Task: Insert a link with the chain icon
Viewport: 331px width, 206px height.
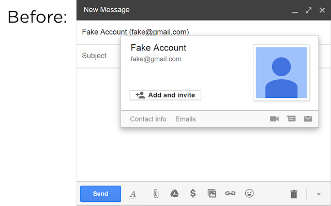Action: point(230,194)
